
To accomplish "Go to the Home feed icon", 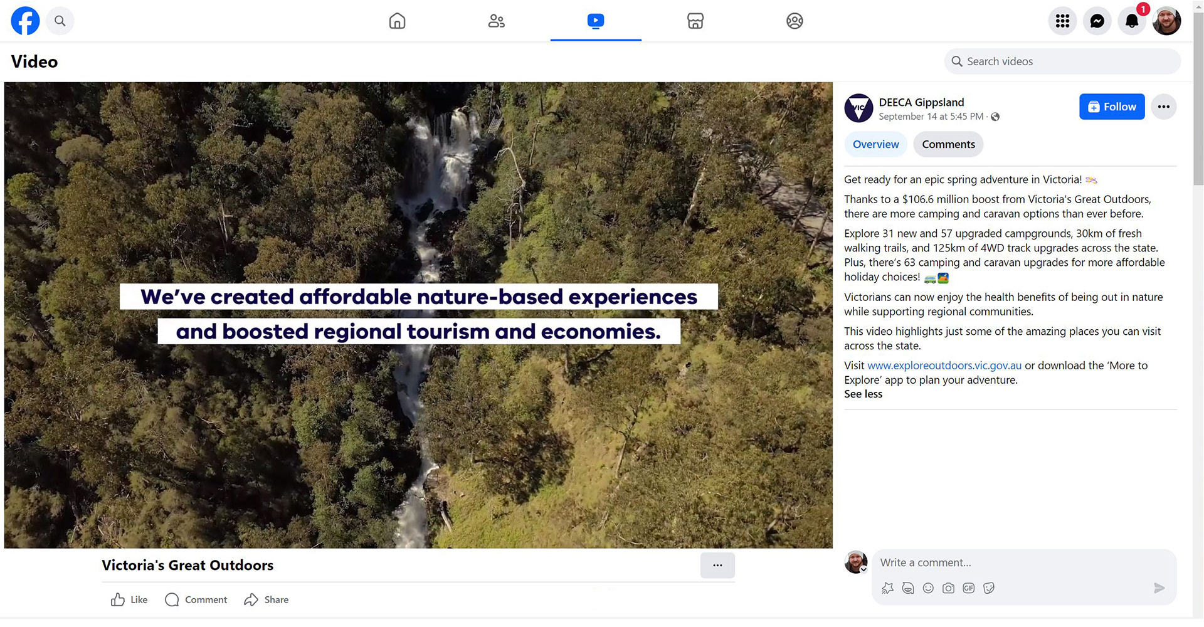I will click(x=397, y=21).
